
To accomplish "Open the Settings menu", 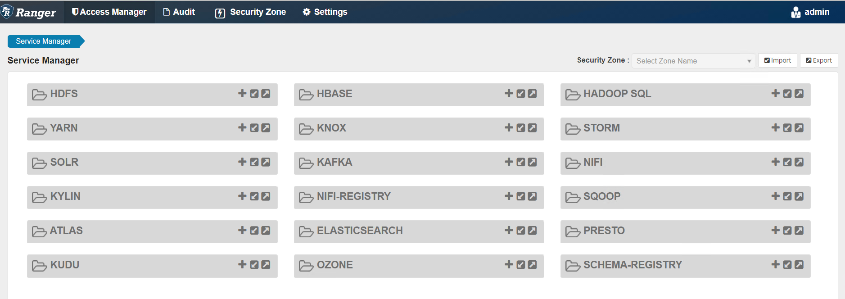I will pyautogui.click(x=325, y=12).
